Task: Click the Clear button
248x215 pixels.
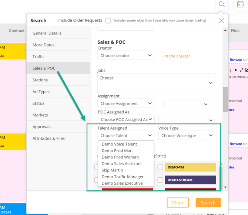Action: pyautogui.click(x=178, y=202)
